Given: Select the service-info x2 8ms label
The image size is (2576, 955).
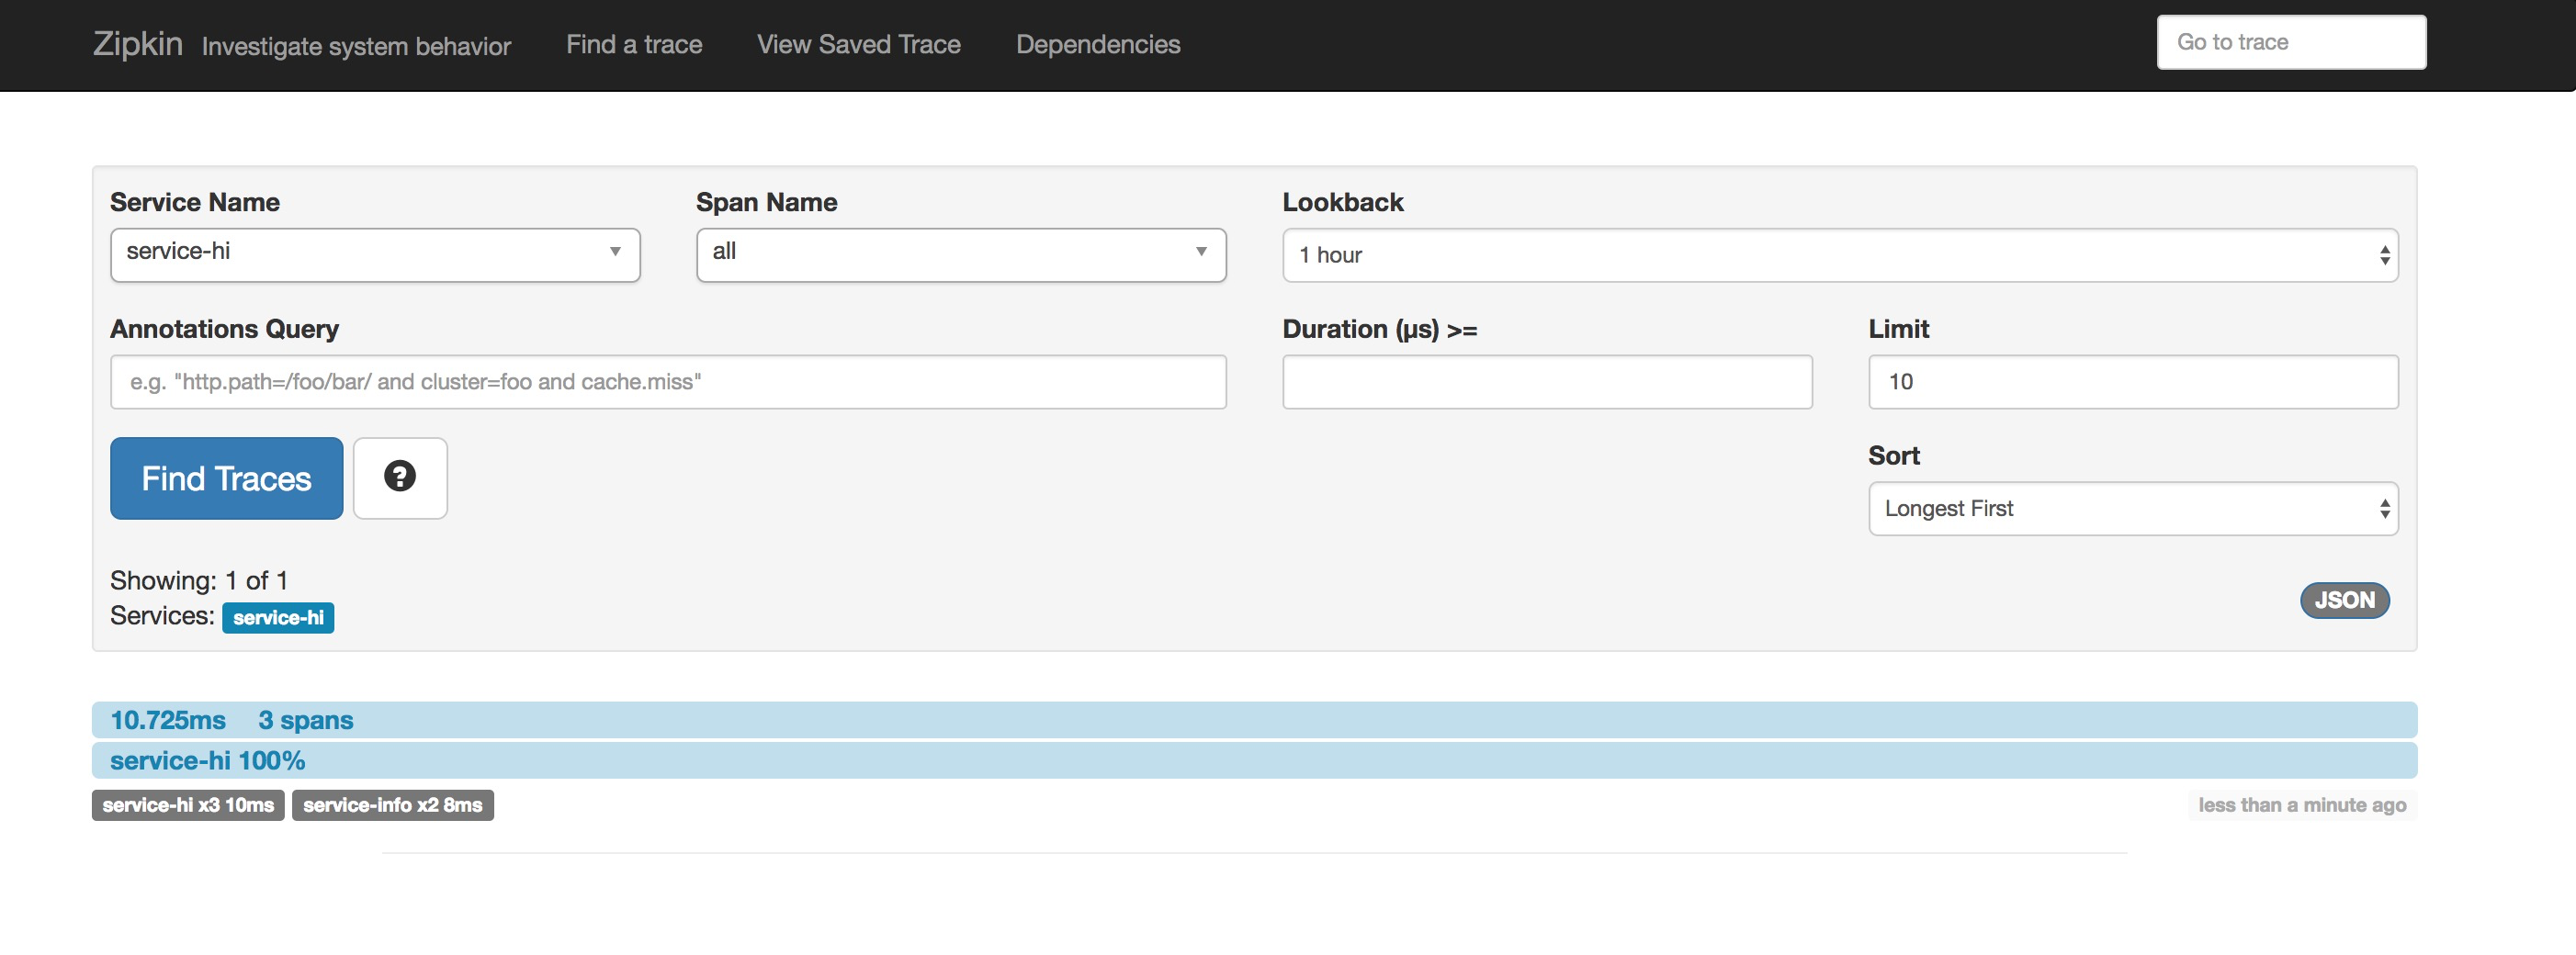Looking at the screenshot, I should pos(392,805).
